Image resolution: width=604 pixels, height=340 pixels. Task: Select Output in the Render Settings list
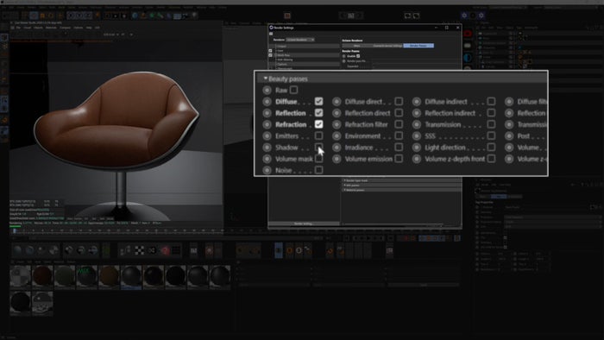click(x=282, y=47)
